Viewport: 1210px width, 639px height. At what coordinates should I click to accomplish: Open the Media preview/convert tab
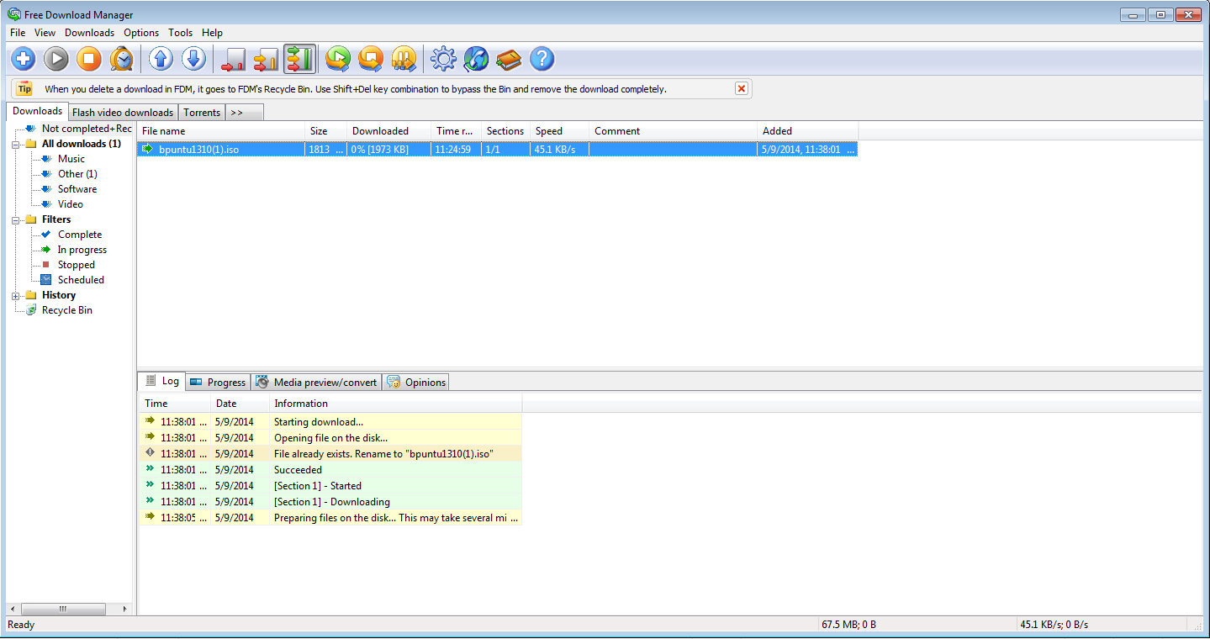coord(316,383)
